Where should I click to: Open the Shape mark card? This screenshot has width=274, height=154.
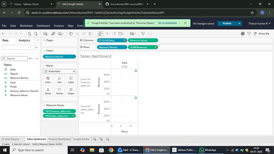[x=71, y=91]
